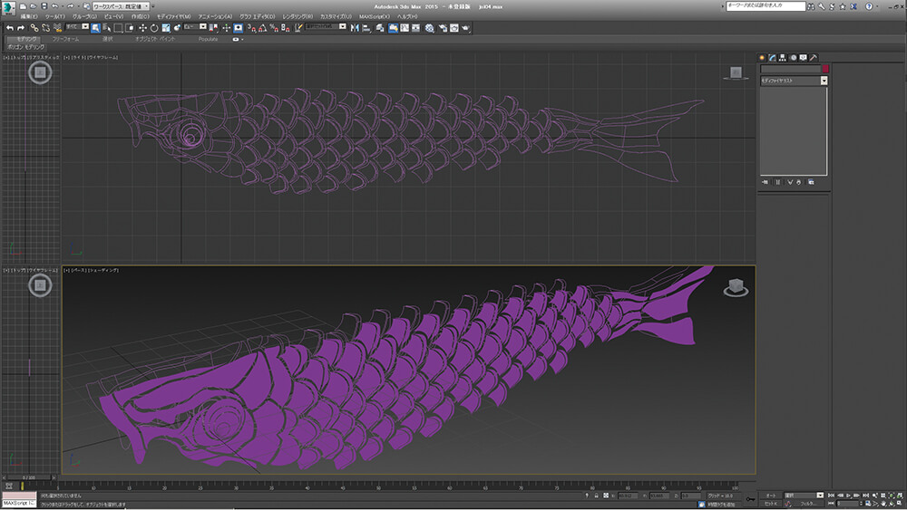Click the Render Production teapot icon

pos(465,28)
